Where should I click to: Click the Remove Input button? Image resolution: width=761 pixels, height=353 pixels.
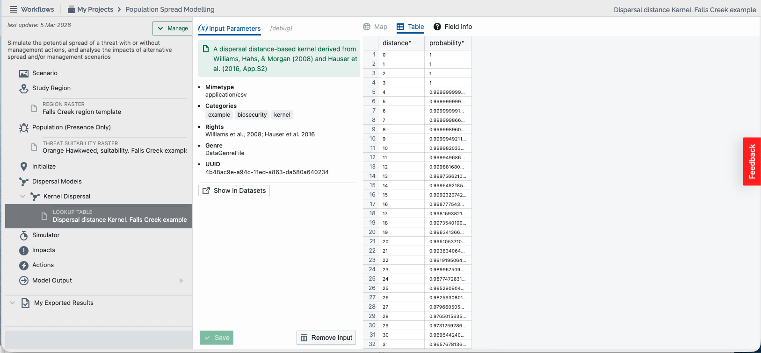coord(326,338)
